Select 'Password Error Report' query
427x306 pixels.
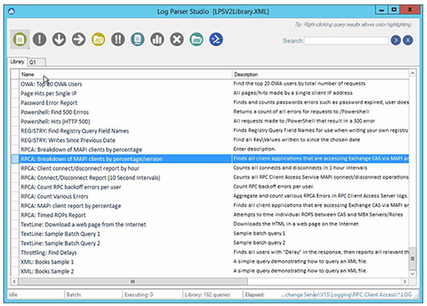[49, 103]
